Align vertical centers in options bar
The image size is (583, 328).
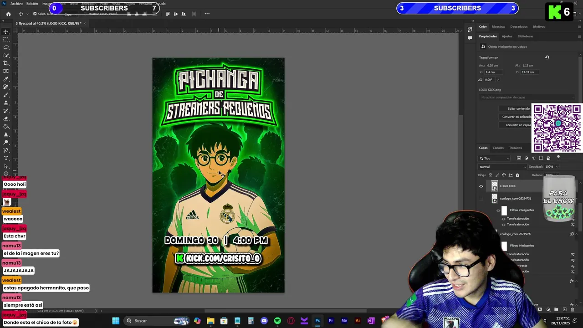[x=176, y=14]
